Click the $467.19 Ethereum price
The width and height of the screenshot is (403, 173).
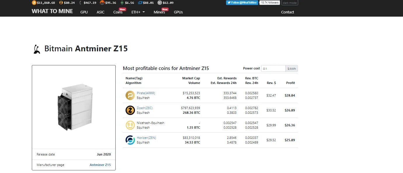(x=90, y=3)
